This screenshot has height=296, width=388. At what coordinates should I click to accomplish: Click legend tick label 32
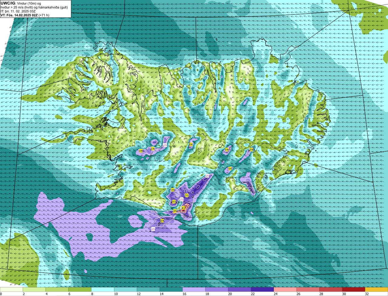[x=367, y=294]
